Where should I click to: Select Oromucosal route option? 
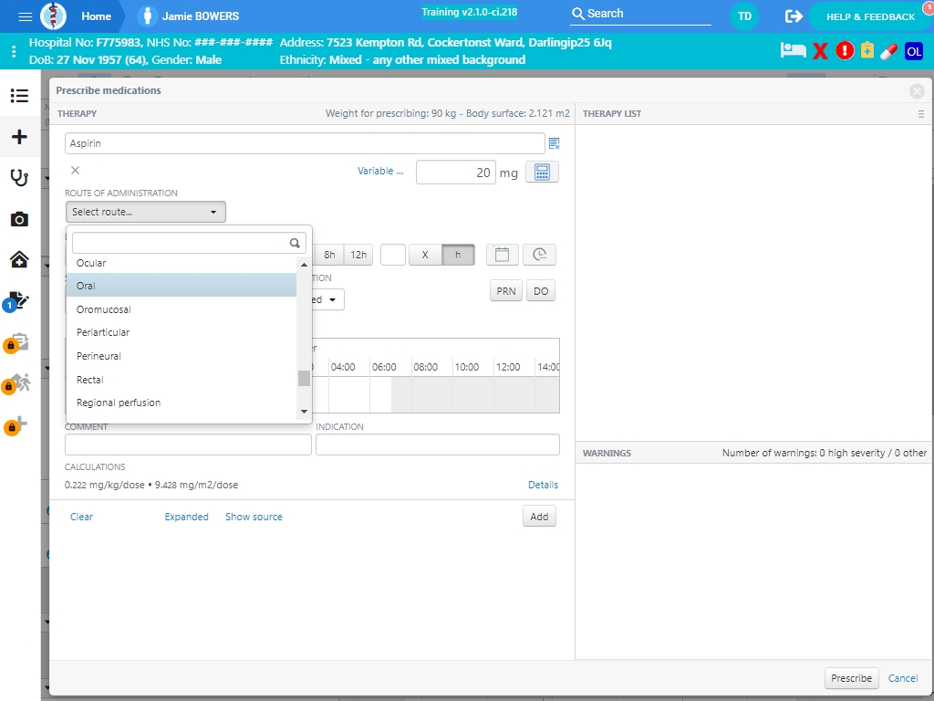click(182, 309)
